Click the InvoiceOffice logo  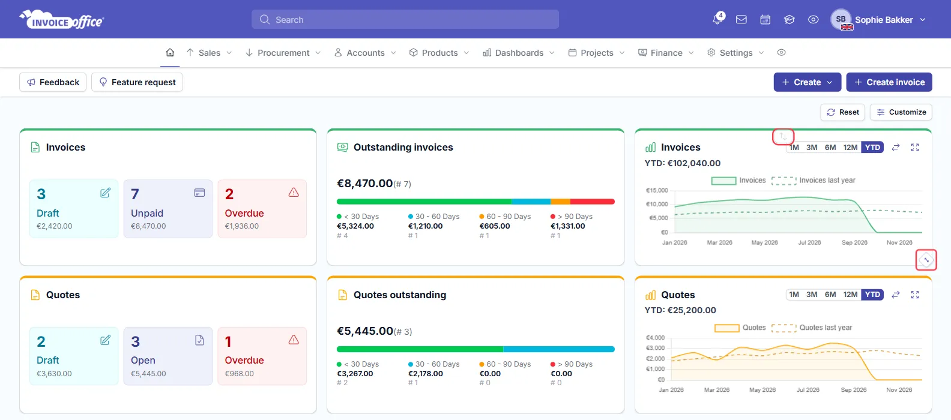tap(62, 19)
